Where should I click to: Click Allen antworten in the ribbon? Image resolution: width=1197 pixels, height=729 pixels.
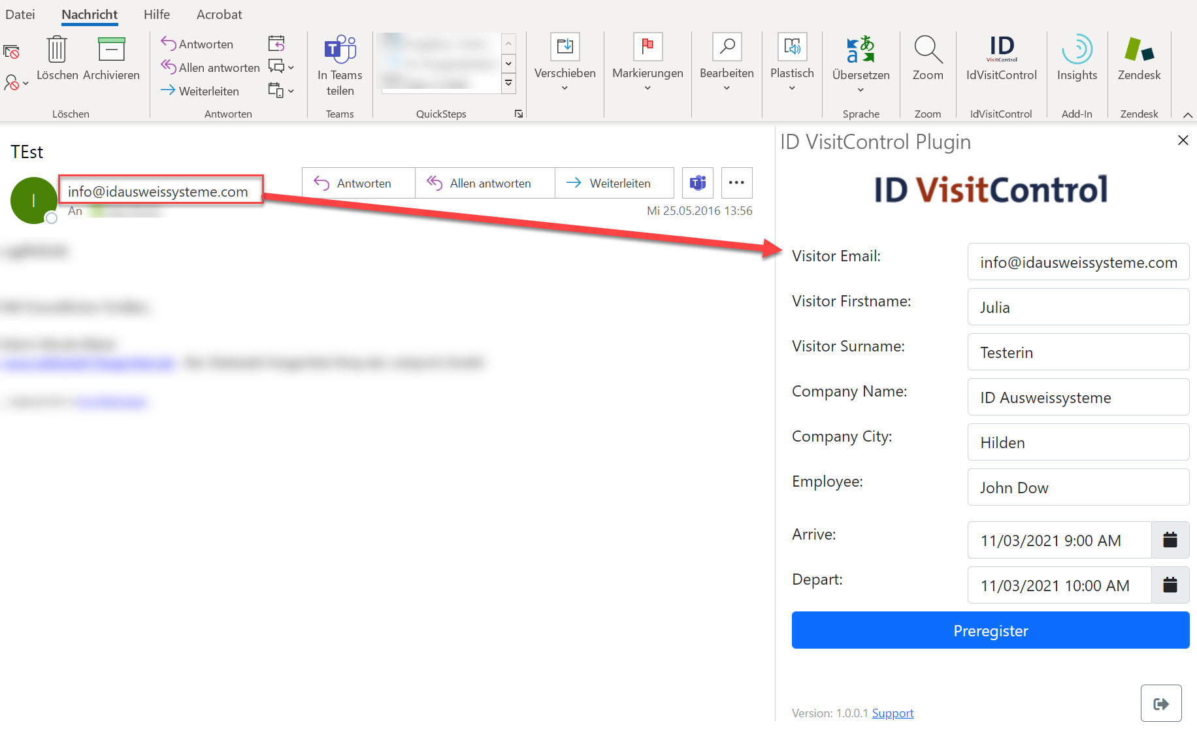(210, 67)
